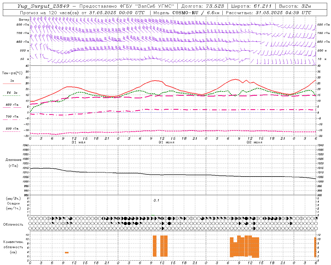Click the Осадки panel label
The image size is (331, 265).
click(13, 203)
